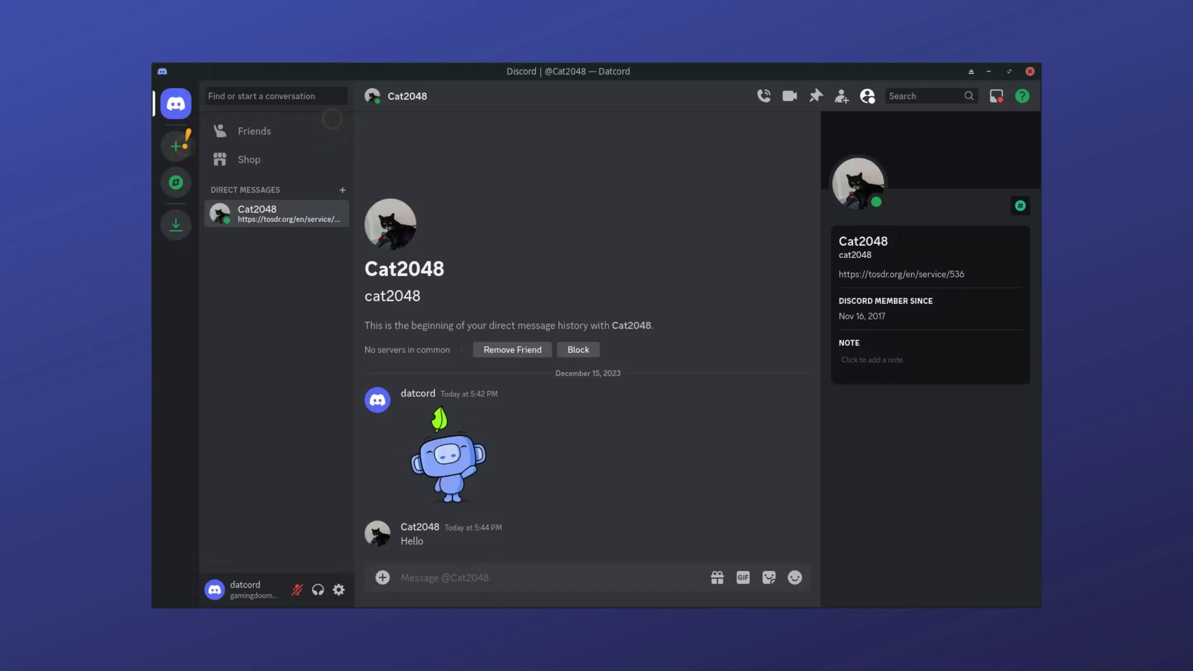The height and width of the screenshot is (671, 1193).
Task: Start a voice call with Cat2048
Action: click(x=764, y=96)
